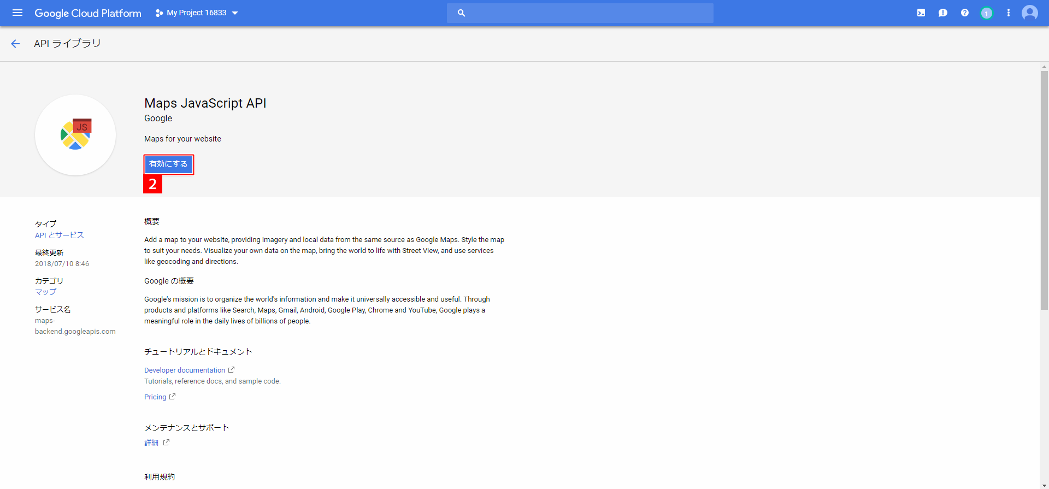Image resolution: width=1049 pixels, height=489 pixels.
Task: Activate Cloud Shell icon
Action: [x=921, y=13]
